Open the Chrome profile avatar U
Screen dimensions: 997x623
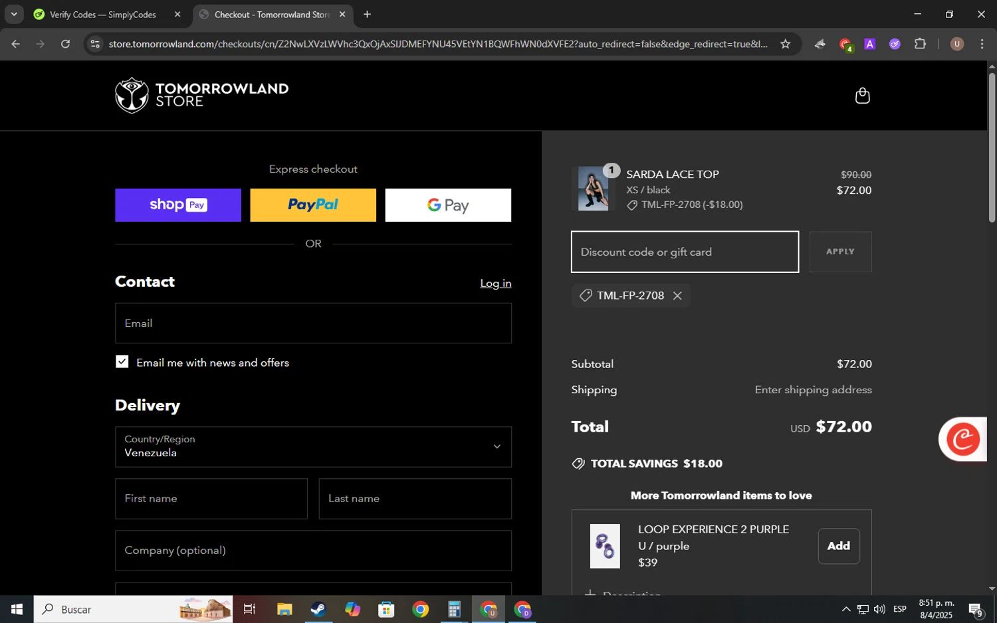(x=956, y=44)
